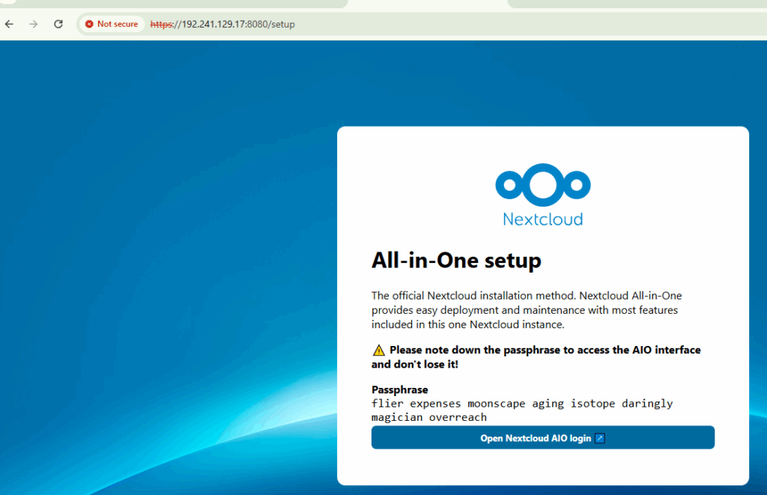Click the official installation method description paragraph
Viewport: 767px width, 495px height.
pyautogui.click(x=527, y=310)
